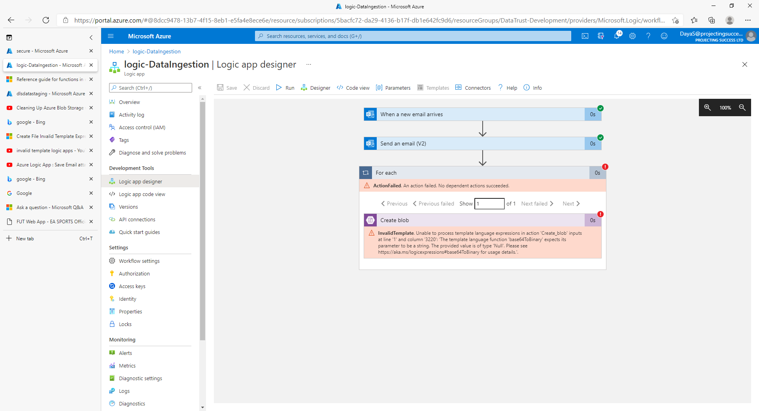The height and width of the screenshot is (411, 759).
Task: Zoom out on the designer canvas
Action: click(742, 107)
